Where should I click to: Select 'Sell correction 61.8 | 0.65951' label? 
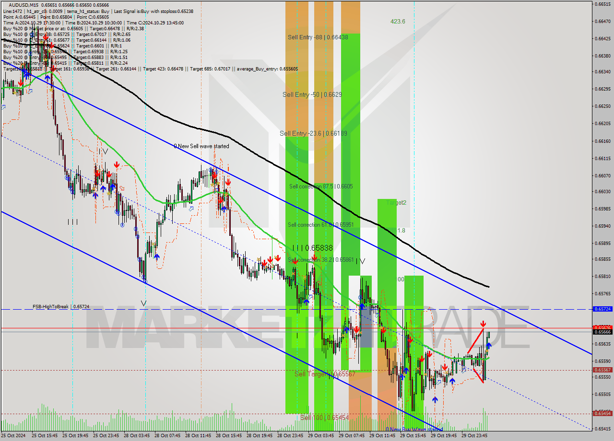coord(321,224)
